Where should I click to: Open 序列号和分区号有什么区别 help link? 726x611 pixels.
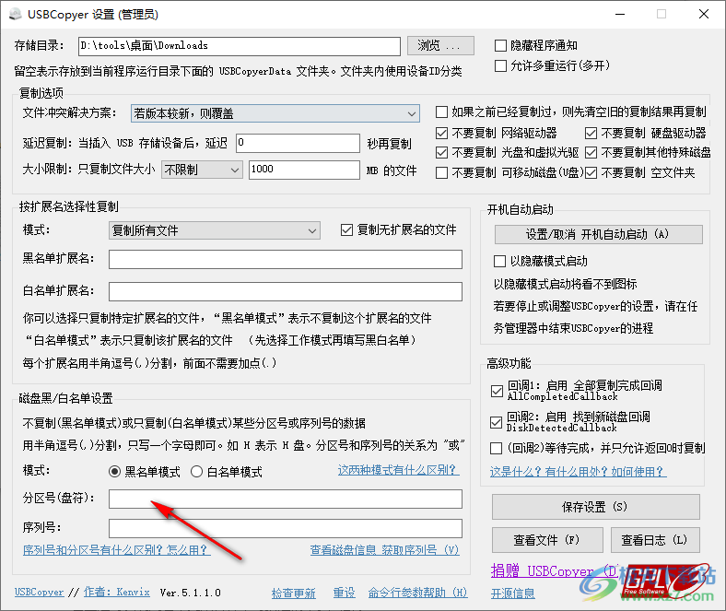[116, 550]
